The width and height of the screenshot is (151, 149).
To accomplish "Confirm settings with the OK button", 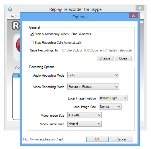I will [x=97, y=139].
